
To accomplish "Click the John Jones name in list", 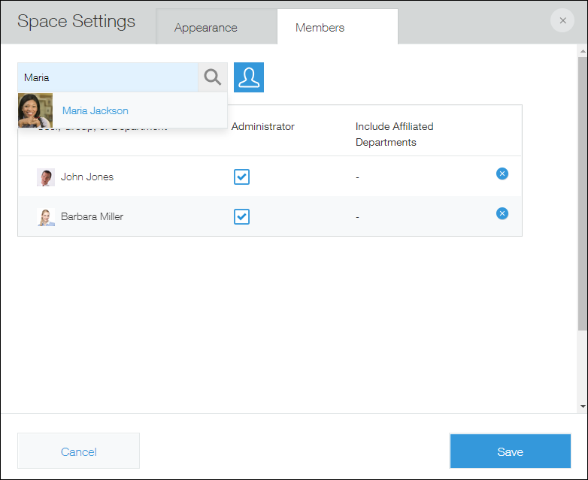I will pos(87,177).
